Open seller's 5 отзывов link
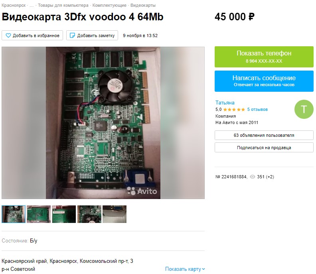The width and height of the screenshot is (316, 274). point(257,109)
